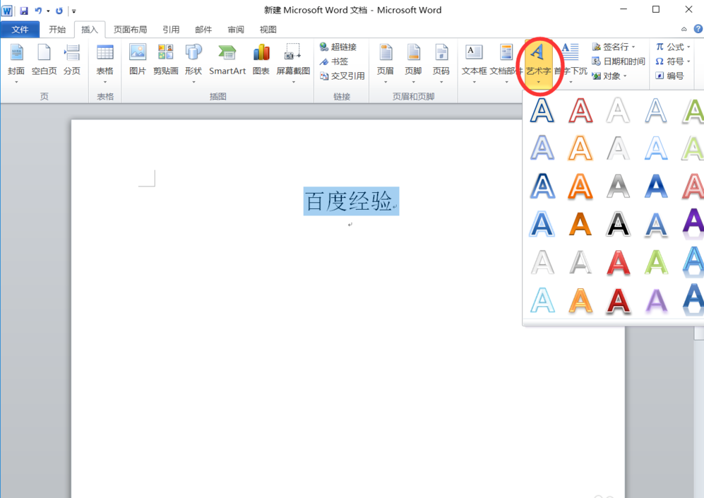Image resolution: width=704 pixels, height=498 pixels.
Task: Insert a chart (图表)
Action: (x=261, y=60)
